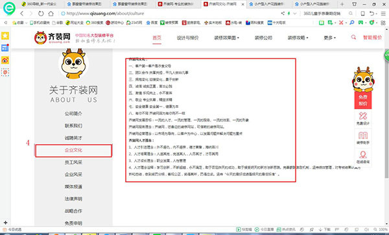
Task: Click the undo-close-tab arrow icon
Action: [x=372, y=14]
